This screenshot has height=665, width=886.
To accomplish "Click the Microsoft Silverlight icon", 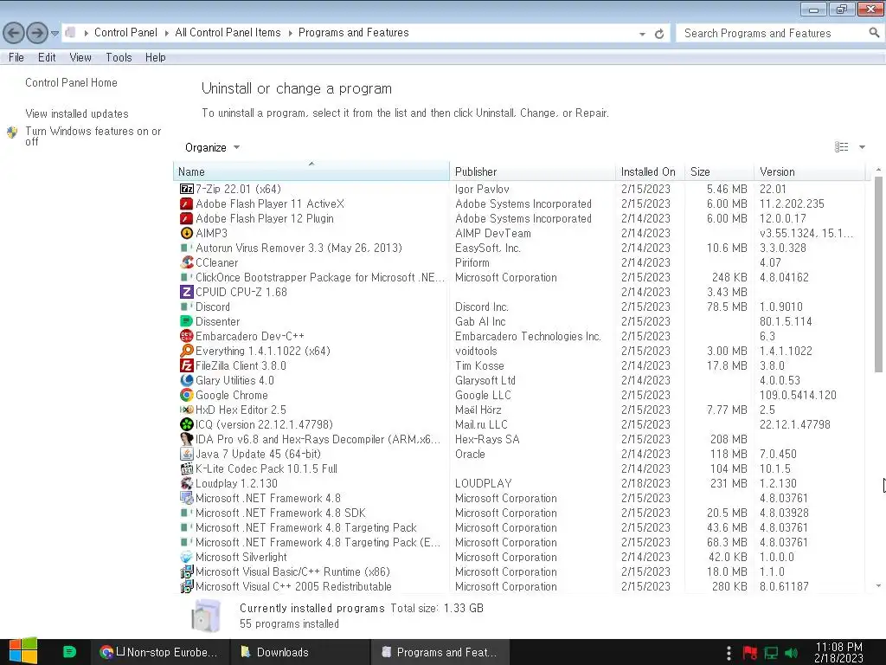I will (x=187, y=557).
